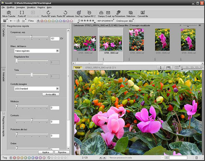Open the NEF+JPG file type filter dropdown

pos(106,21)
